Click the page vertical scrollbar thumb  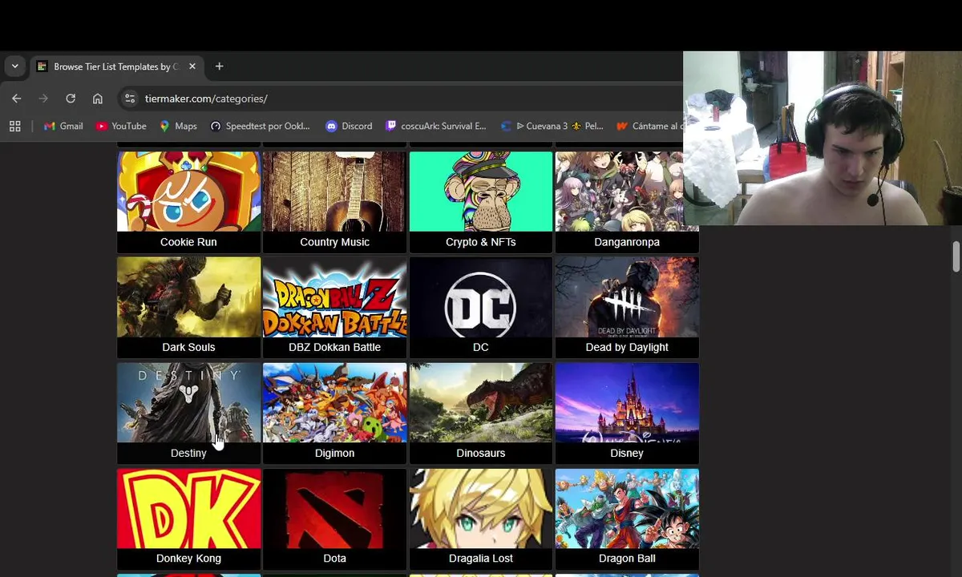pos(956,256)
